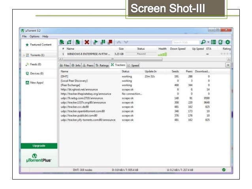Switch to the Peers tab

[x=88, y=65]
